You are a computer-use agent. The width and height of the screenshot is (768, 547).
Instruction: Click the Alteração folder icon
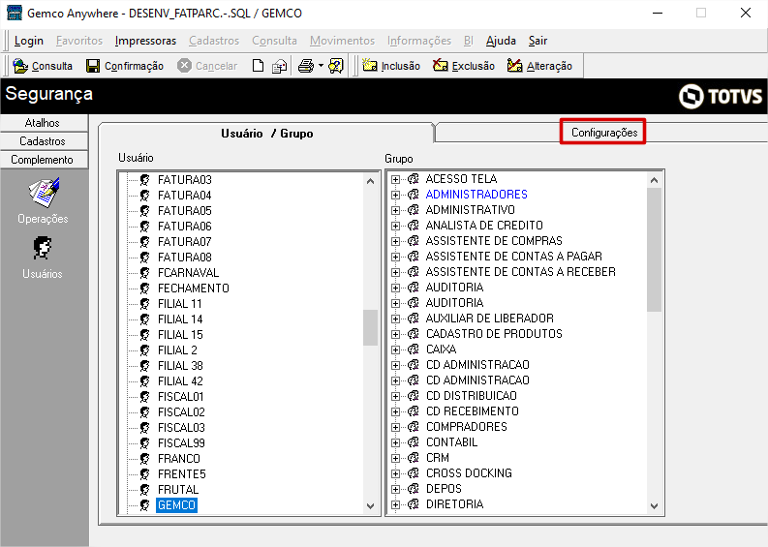pyautogui.click(x=515, y=65)
